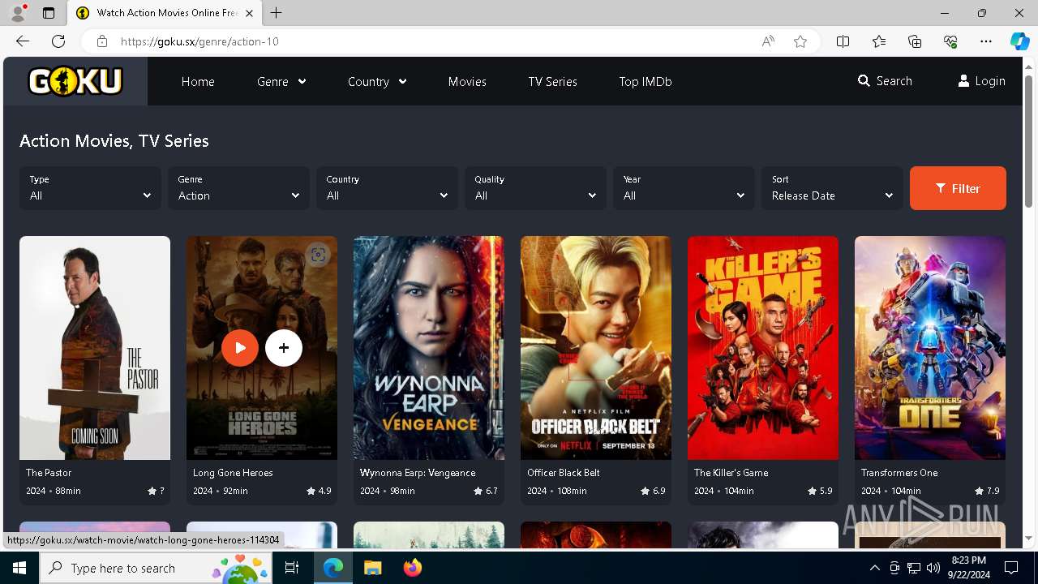
Task: Open Transformers One poster
Action: pyautogui.click(x=930, y=348)
